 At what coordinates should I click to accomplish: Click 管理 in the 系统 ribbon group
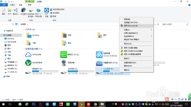(53, 16)
